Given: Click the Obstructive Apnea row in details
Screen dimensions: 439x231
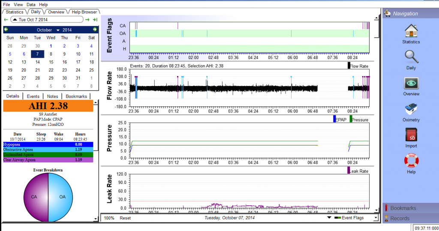Looking at the screenshot, I should [48, 149].
